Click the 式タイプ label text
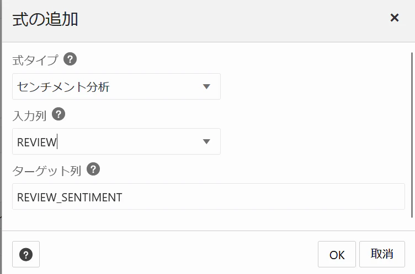The image size is (415, 274). pos(35,60)
